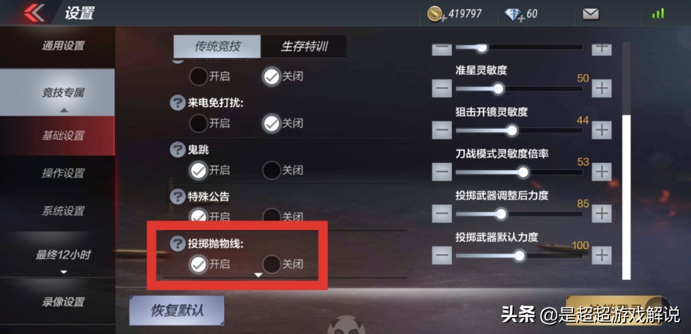This screenshot has height=334, width=691.
Task: Increase 准星灵敏度 with plus button
Action: tap(602, 88)
